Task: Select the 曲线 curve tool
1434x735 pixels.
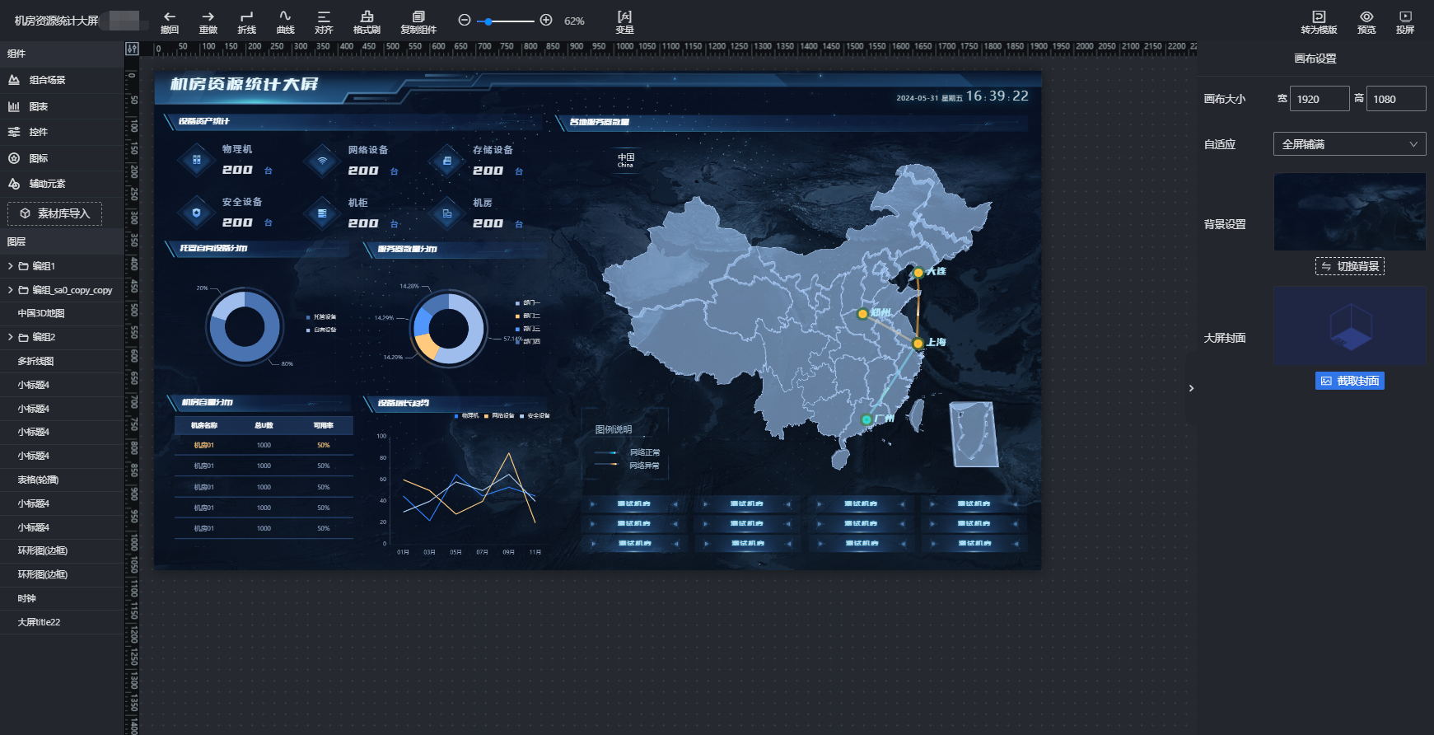Action: (x=285, y=17)
